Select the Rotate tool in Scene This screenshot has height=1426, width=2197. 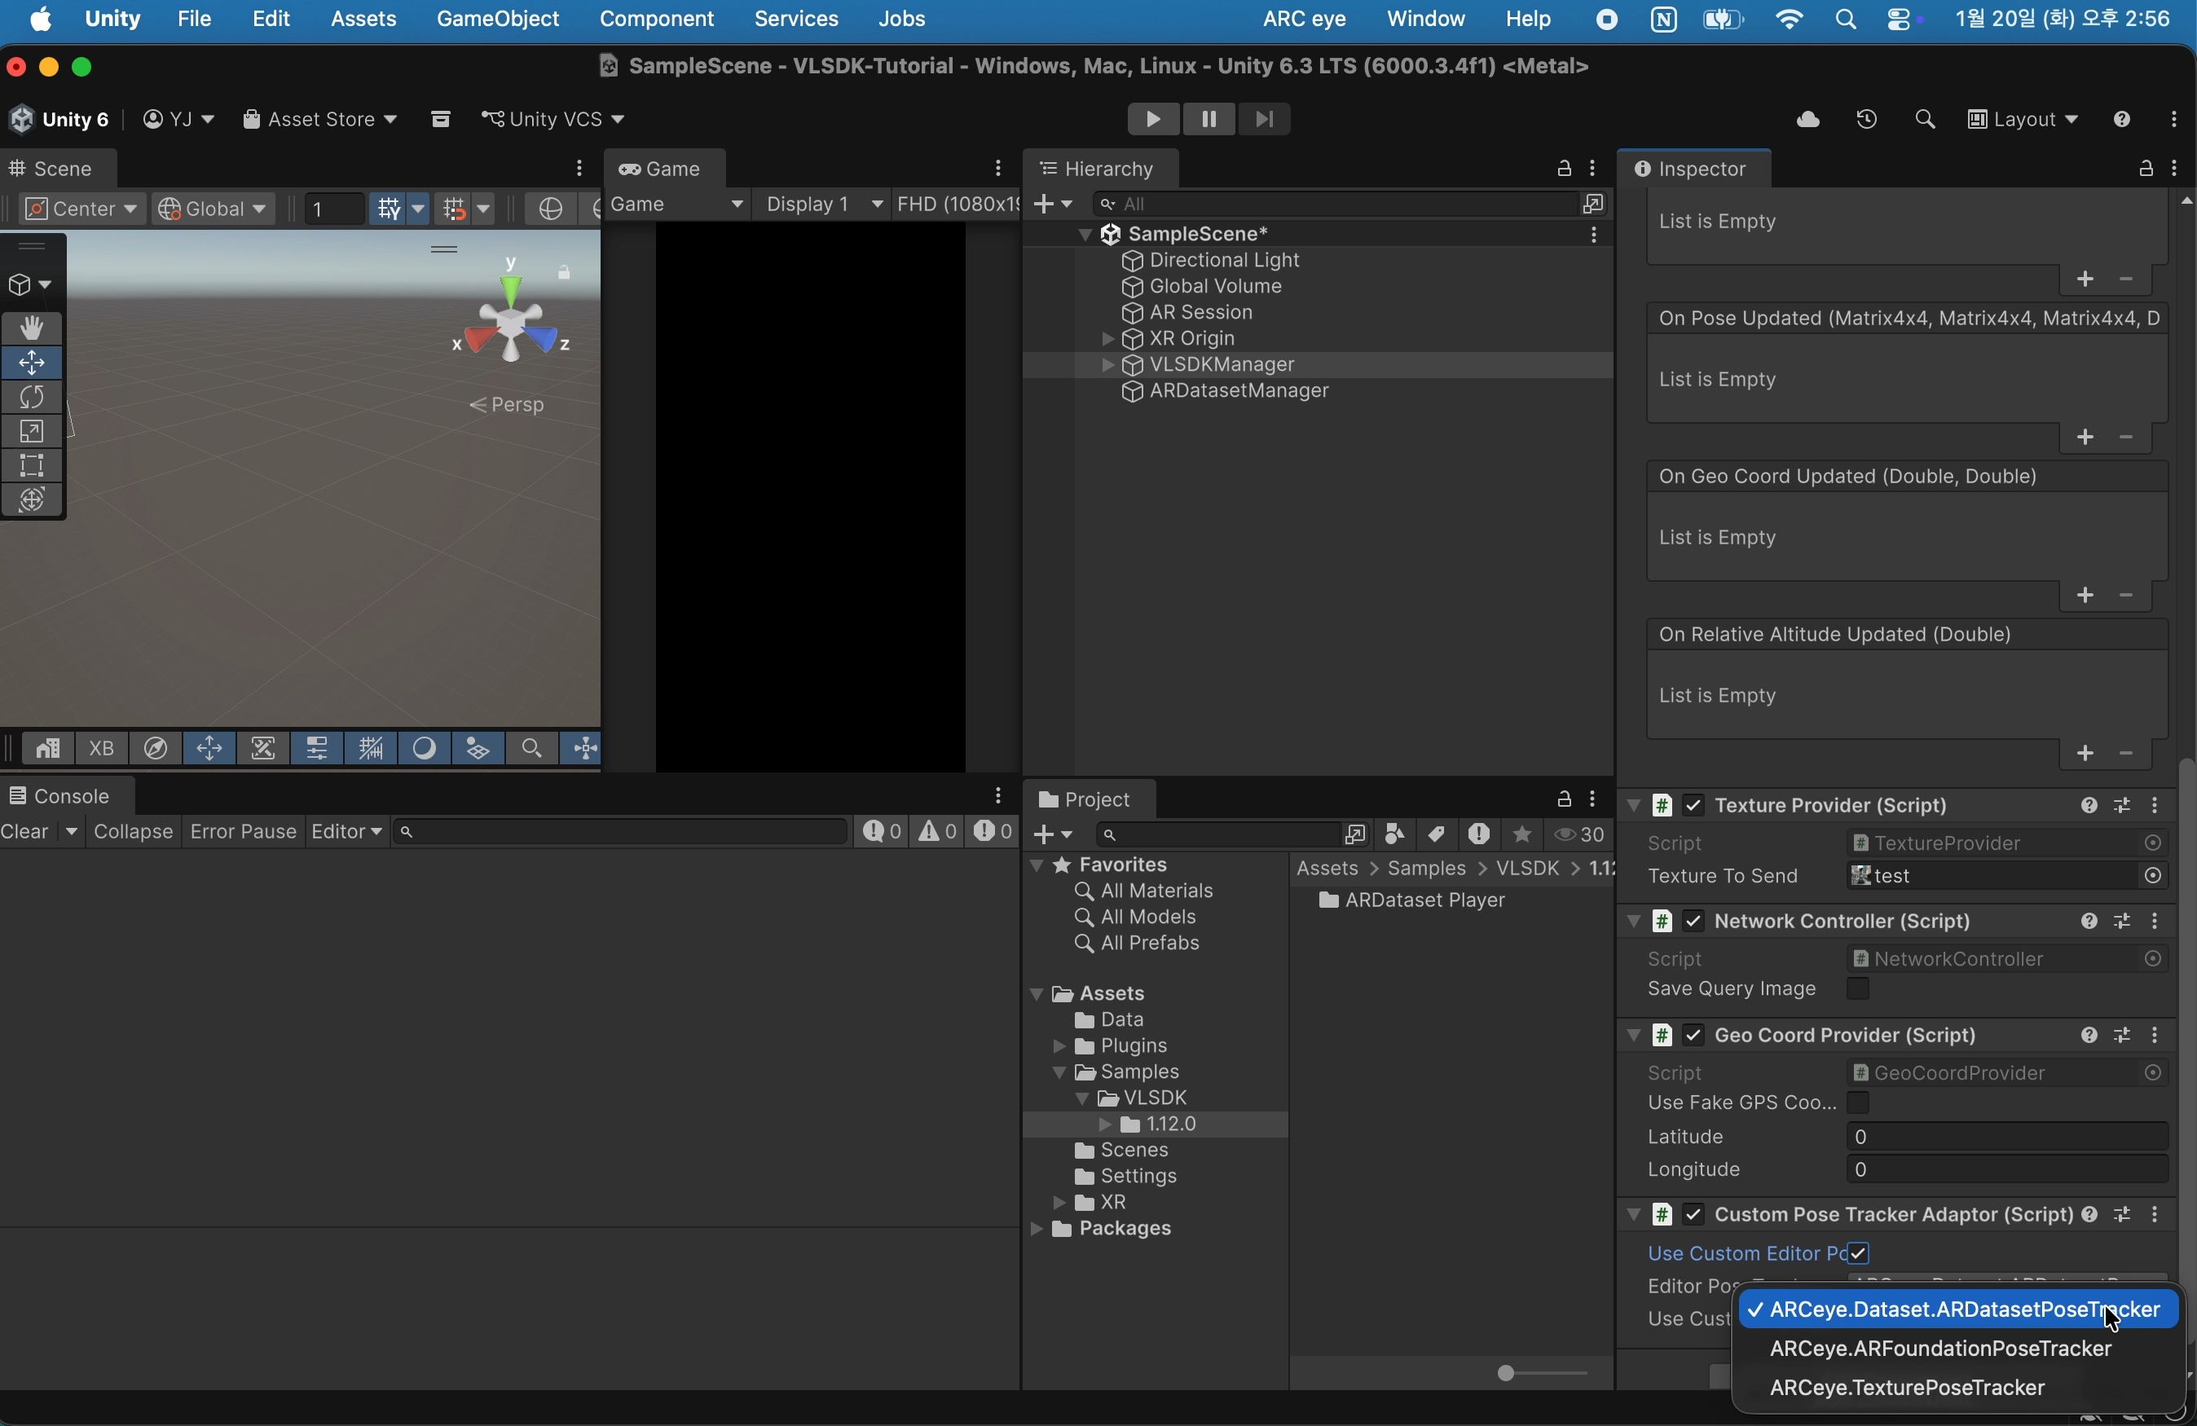coord(33,398)
